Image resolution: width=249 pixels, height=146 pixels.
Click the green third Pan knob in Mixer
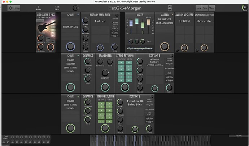click(x=143, y=41)
